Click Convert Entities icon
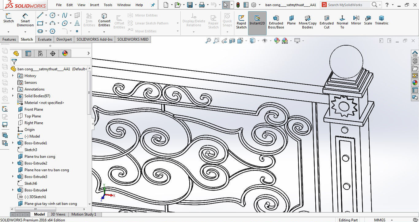Image resolution: width=419 pixels, height=222 pixels. tap(104, 16)
